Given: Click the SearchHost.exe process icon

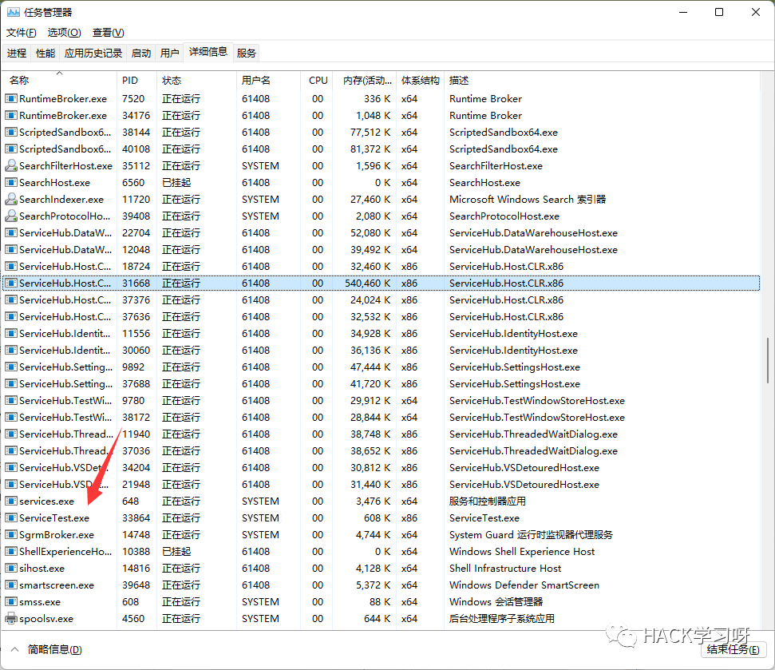Looking at the screenshot, I should 11,182.
